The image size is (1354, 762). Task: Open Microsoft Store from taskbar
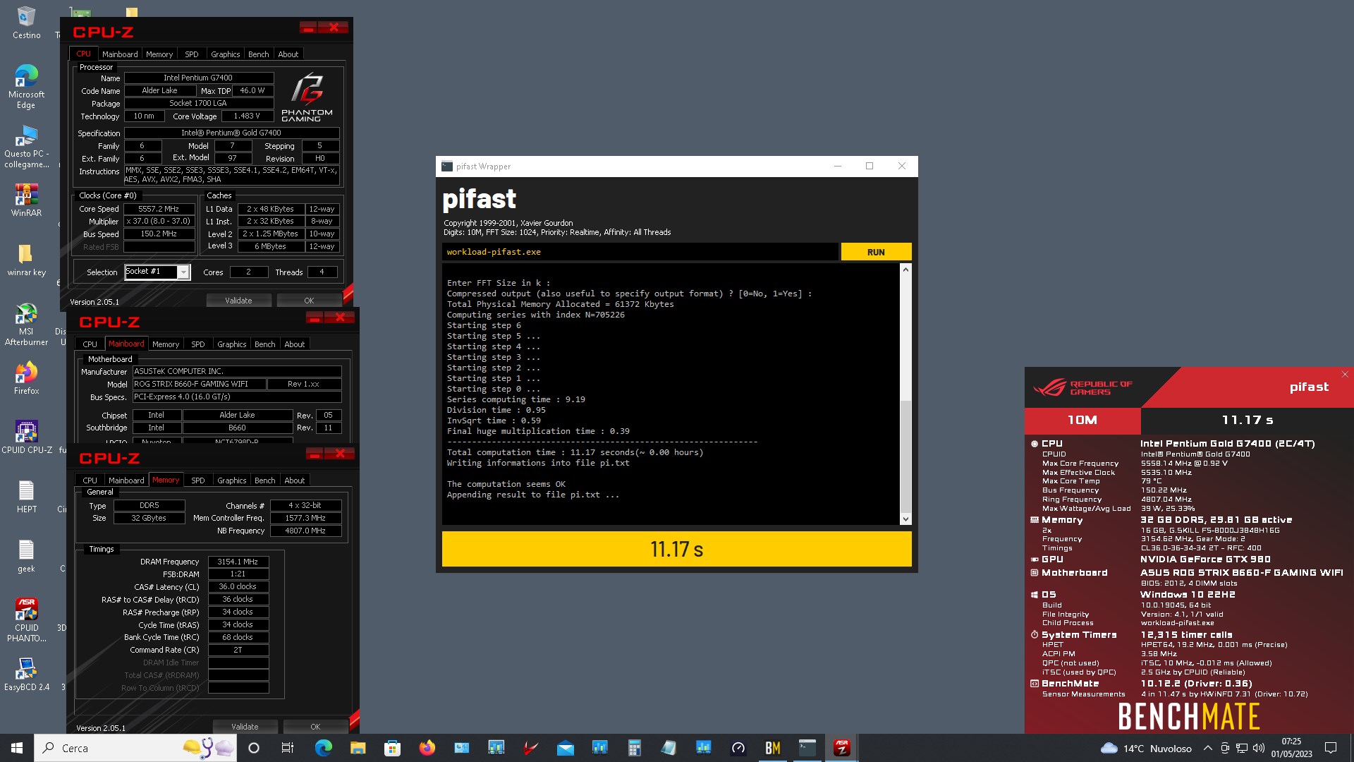tap(392, 748)
